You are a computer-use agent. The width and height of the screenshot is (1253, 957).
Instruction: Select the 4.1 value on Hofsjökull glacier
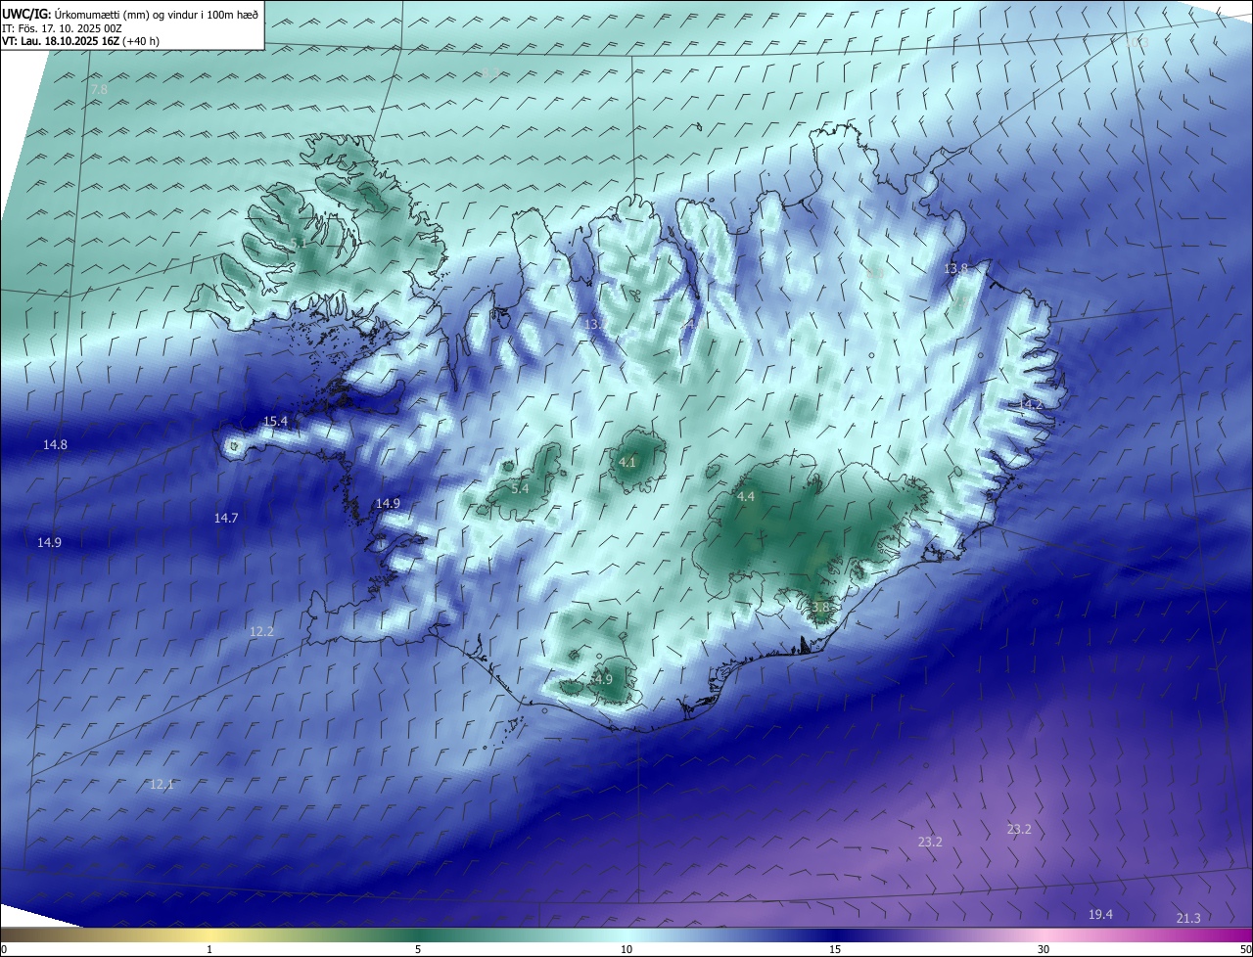click(627, 463)
